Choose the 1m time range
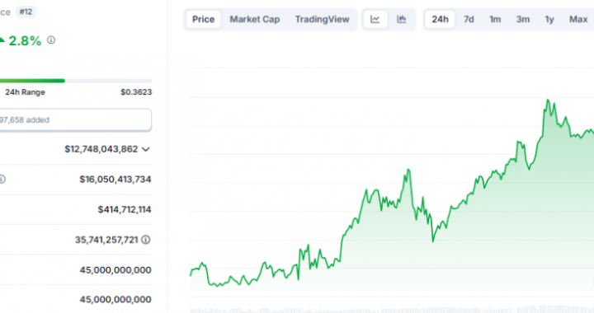The image size is (594, 313). tap(495, 19)
